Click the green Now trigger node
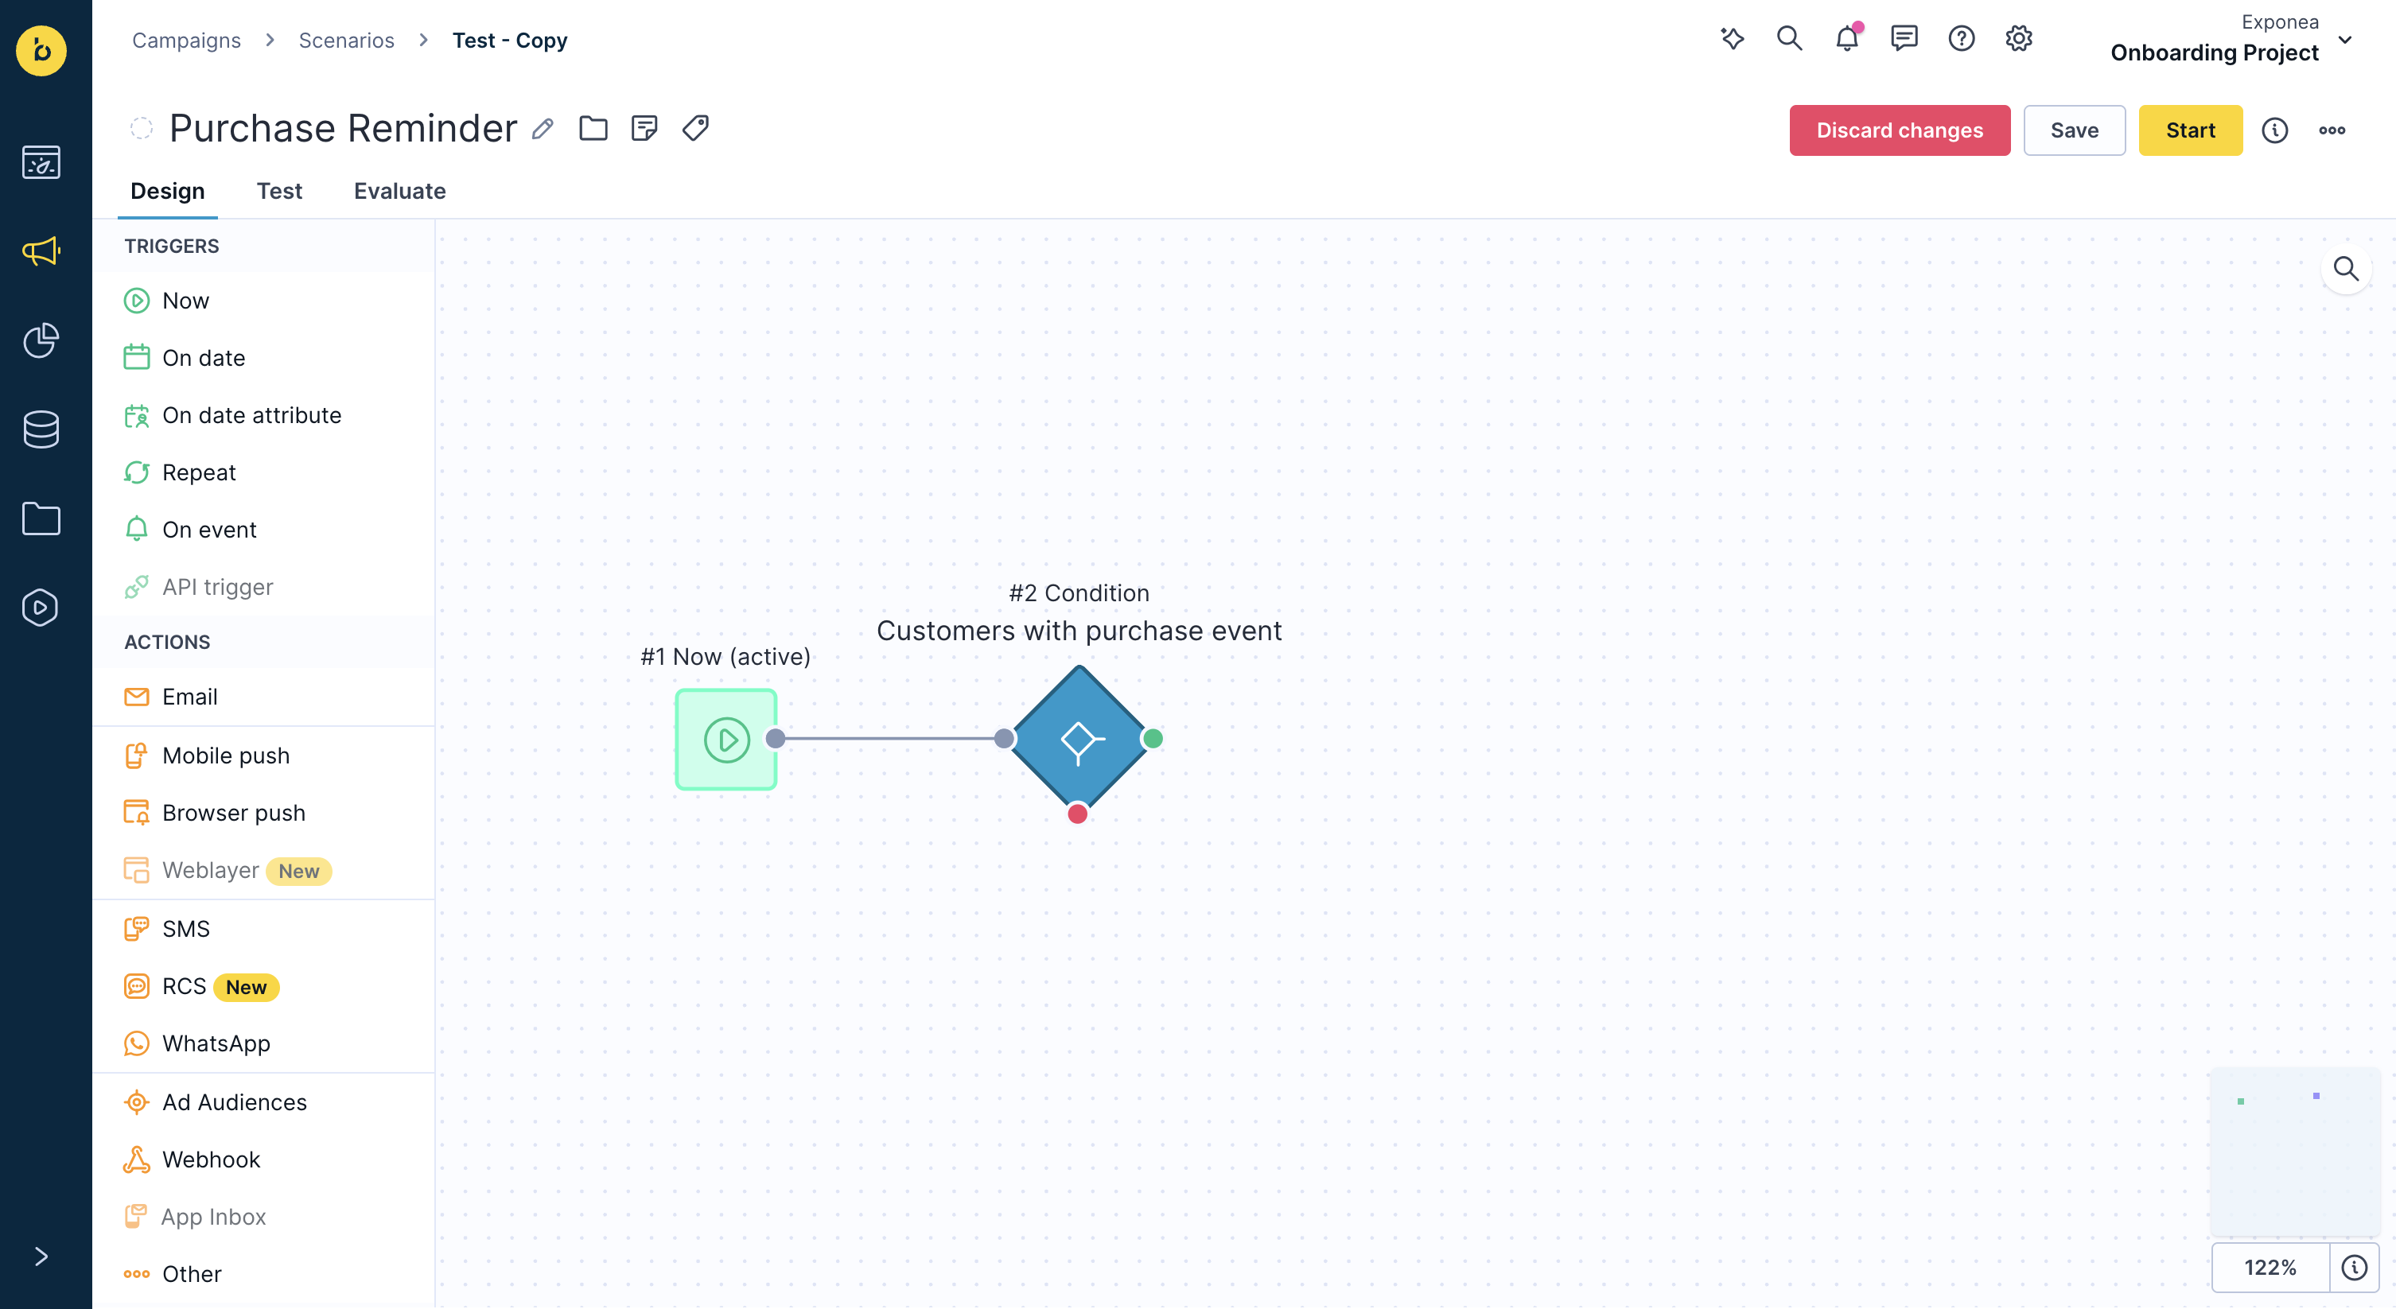 click(x=725, y=739)
